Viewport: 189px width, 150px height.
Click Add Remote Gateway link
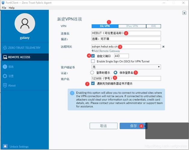tap(106, 51)
